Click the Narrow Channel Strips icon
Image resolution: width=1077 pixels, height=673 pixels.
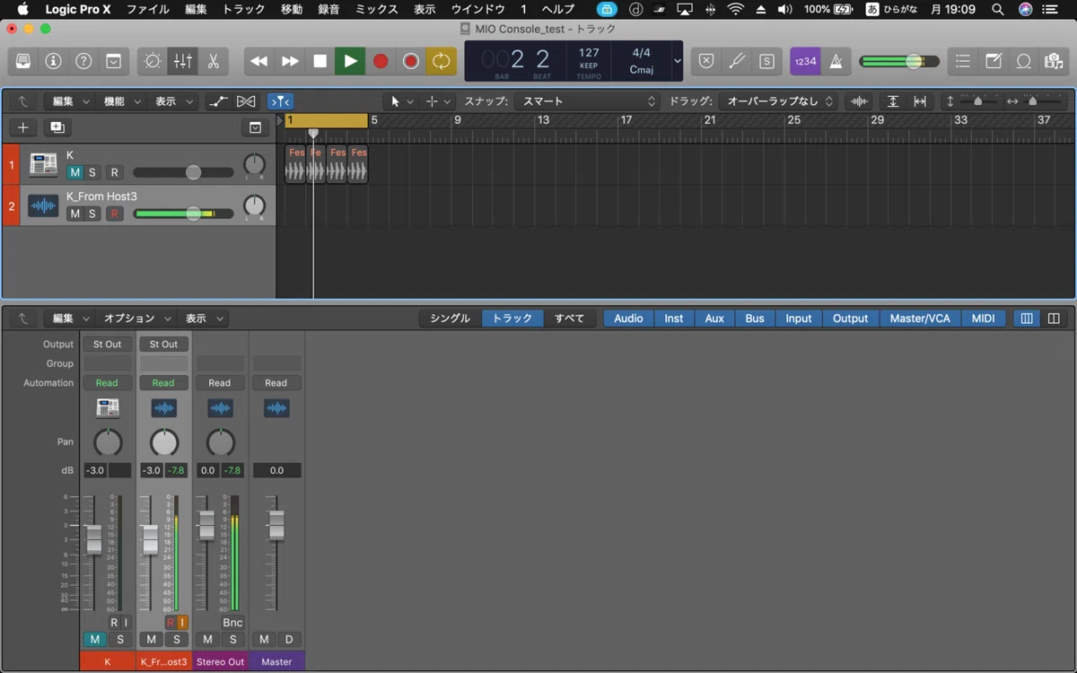tap(1027, 319)
